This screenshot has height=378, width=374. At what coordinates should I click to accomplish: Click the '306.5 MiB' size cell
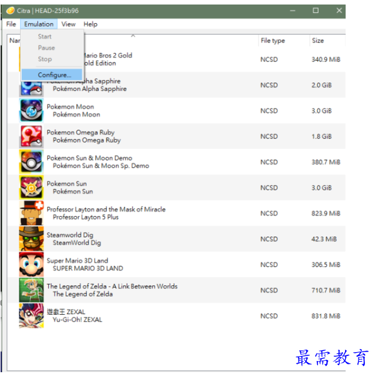tap(326, 264)
